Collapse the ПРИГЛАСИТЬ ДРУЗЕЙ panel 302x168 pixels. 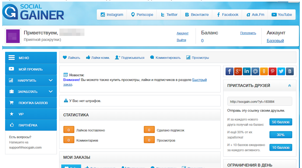click(290, 86)
